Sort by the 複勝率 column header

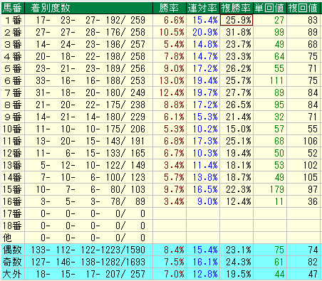[x=237, y=8]
